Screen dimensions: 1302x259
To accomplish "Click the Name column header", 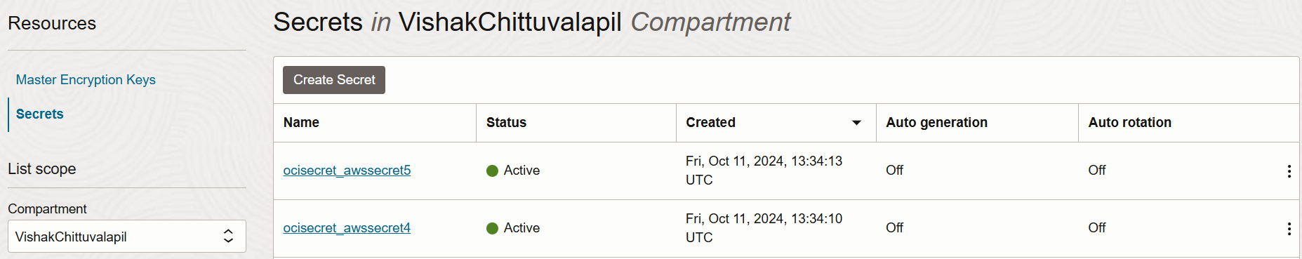I will tap(301, 122).
